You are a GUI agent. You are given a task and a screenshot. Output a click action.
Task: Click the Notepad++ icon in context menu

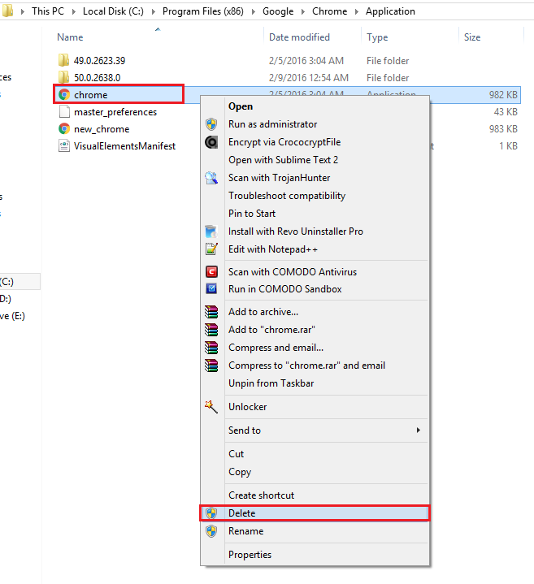(x=211, y=249)
